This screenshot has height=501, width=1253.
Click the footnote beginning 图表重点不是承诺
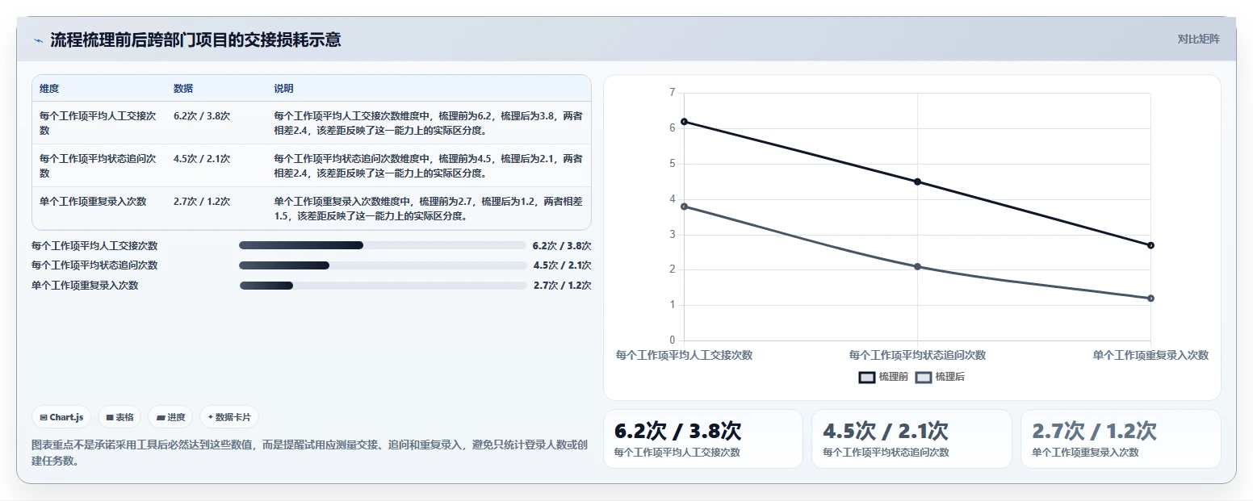click(x=310, y=453)
